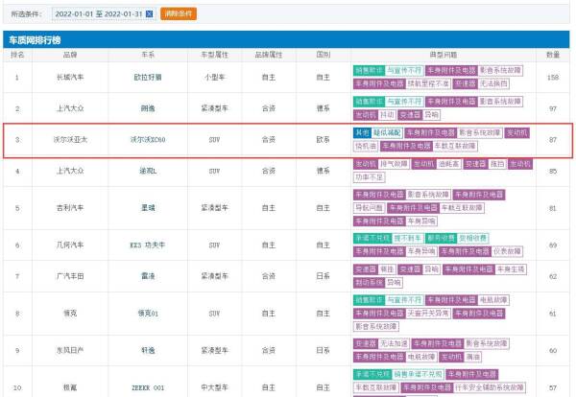Open the 欧拉好猫 series link
This screenshot has height=397, width=576.
pyautogui.click(x=148, y=78)
